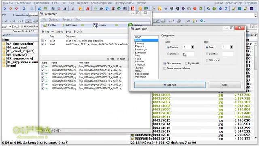259x146 pixels.
Task: Click the Close button in Add Rule
Action: [225, 85]
